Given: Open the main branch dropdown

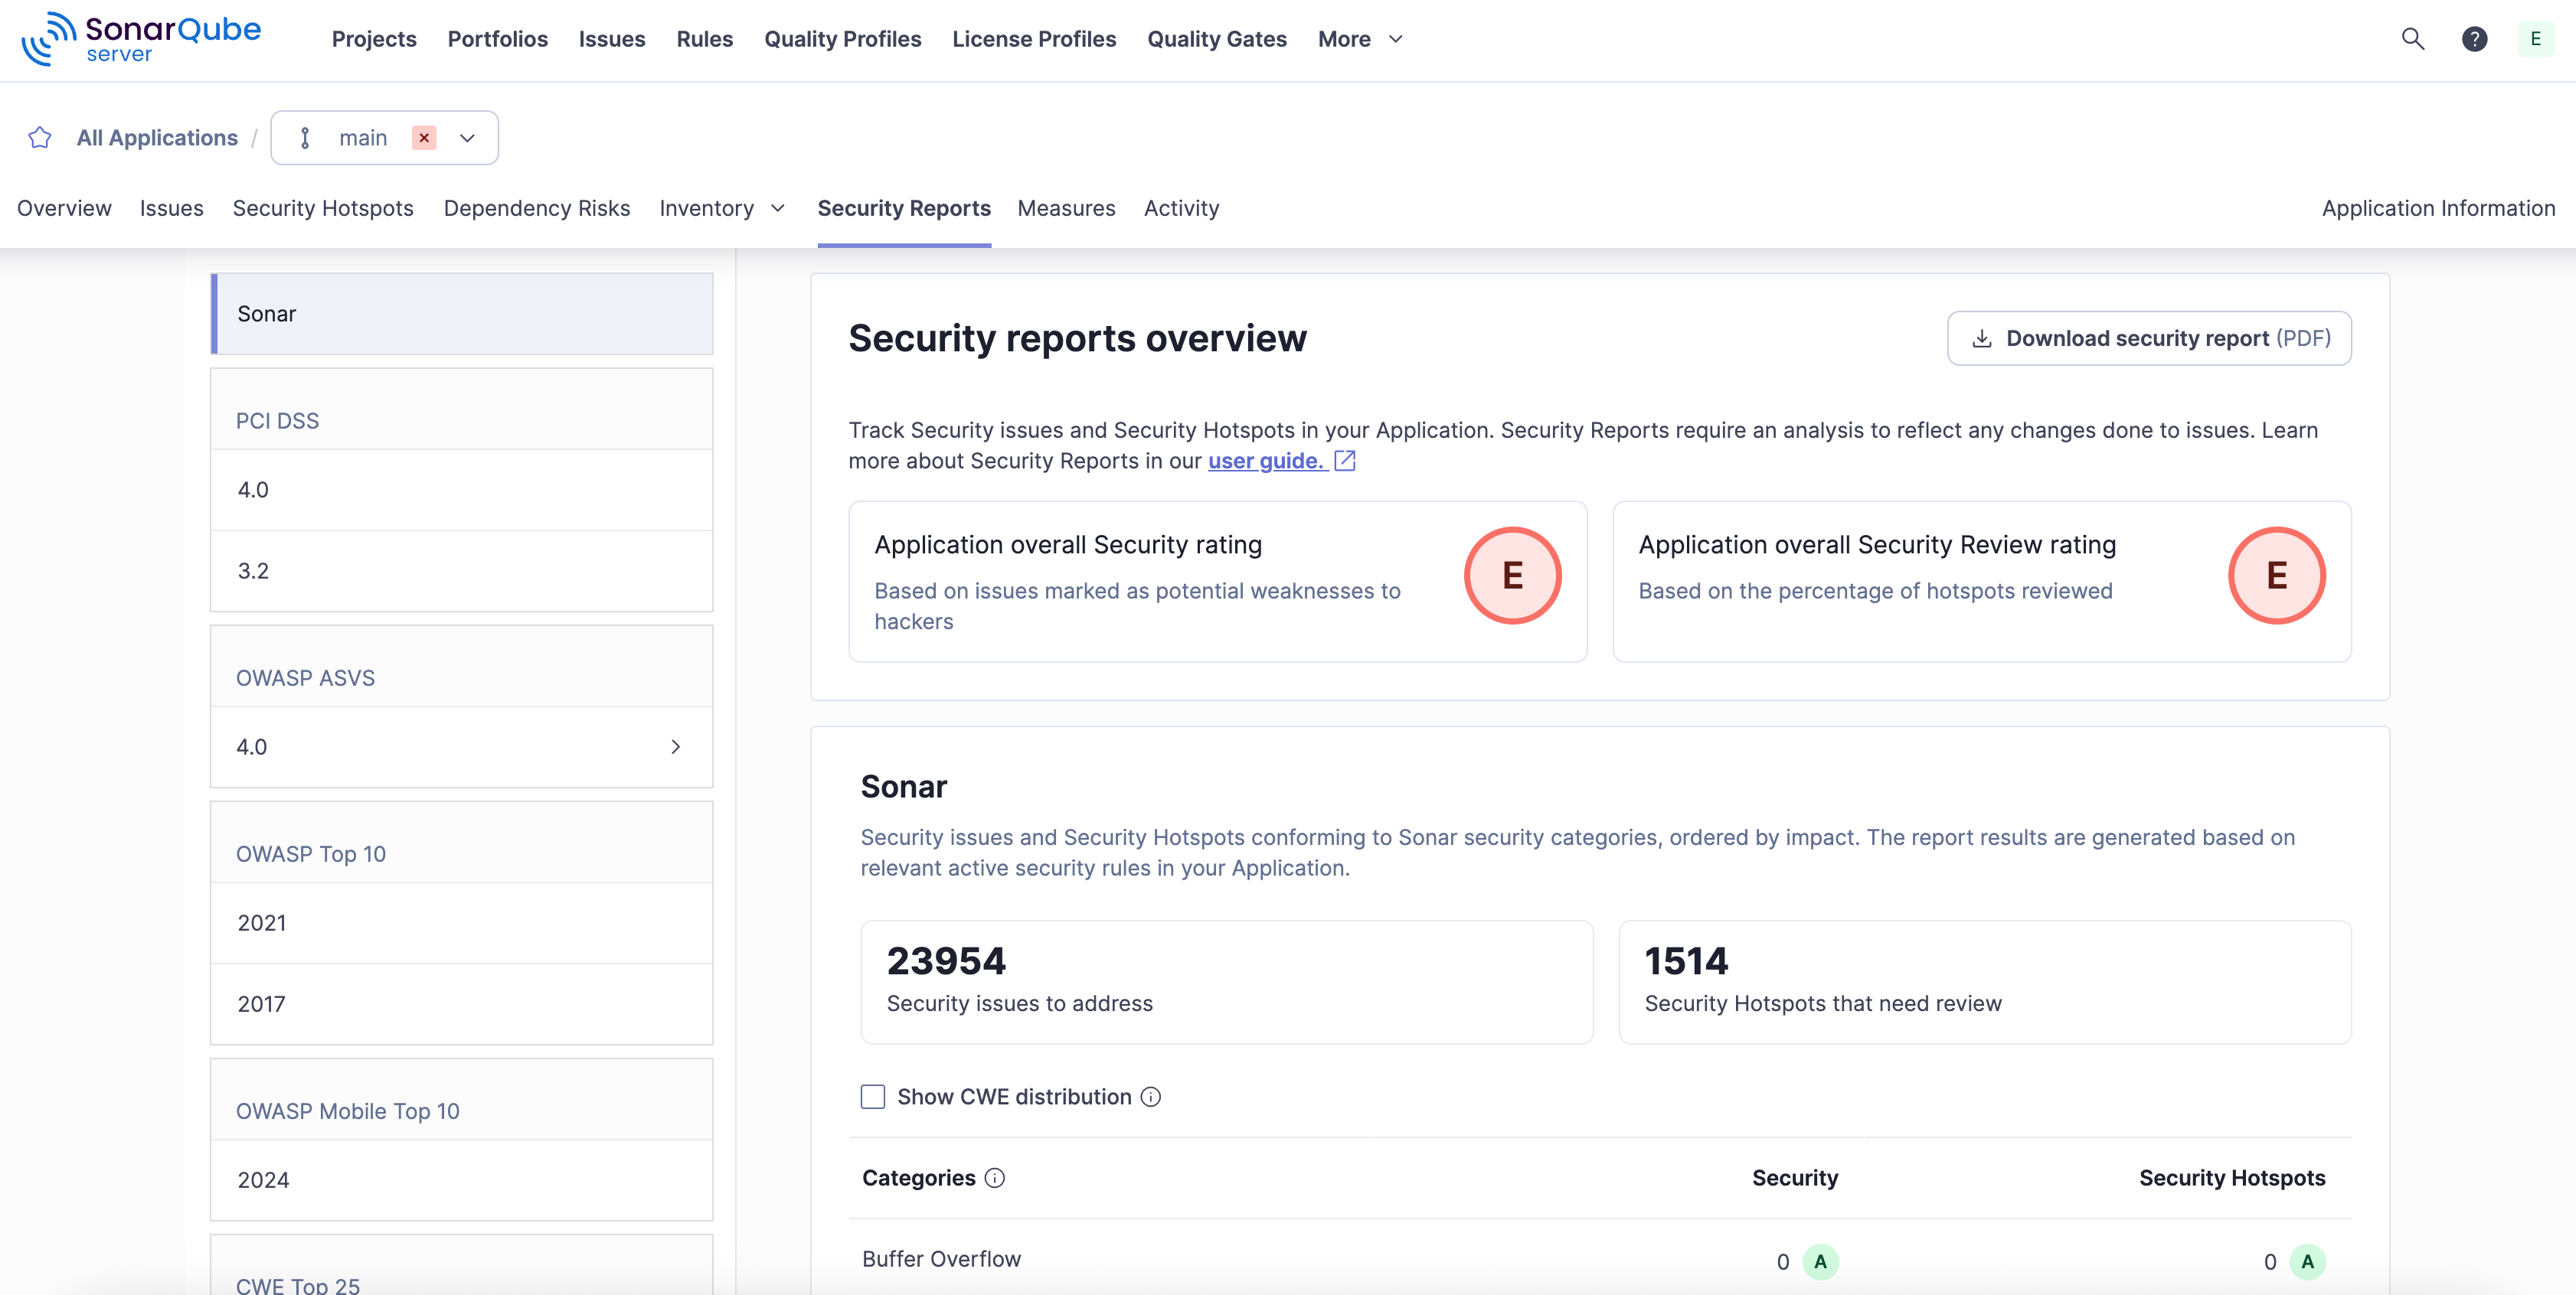Looking at the screenshot, I should pos(467,138).
